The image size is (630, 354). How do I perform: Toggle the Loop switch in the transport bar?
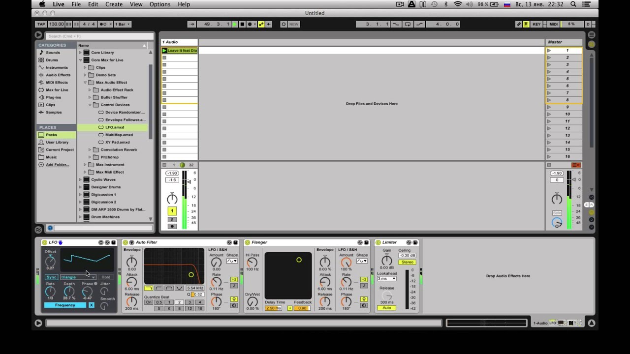click(x=408, y=24)
